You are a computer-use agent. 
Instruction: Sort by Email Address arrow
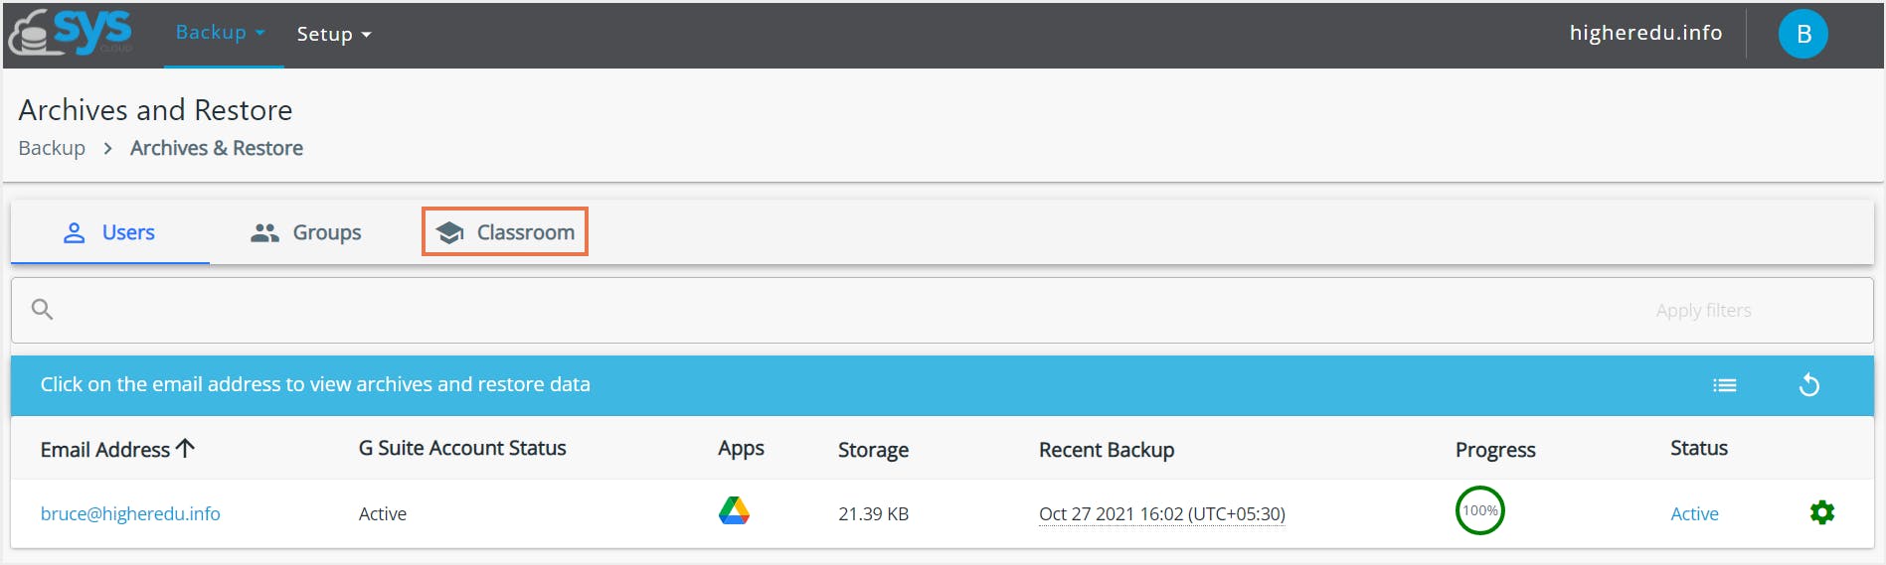pyautogui.click(x=185, y=449)
